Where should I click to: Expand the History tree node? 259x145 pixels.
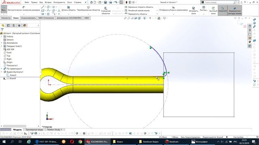2,37
